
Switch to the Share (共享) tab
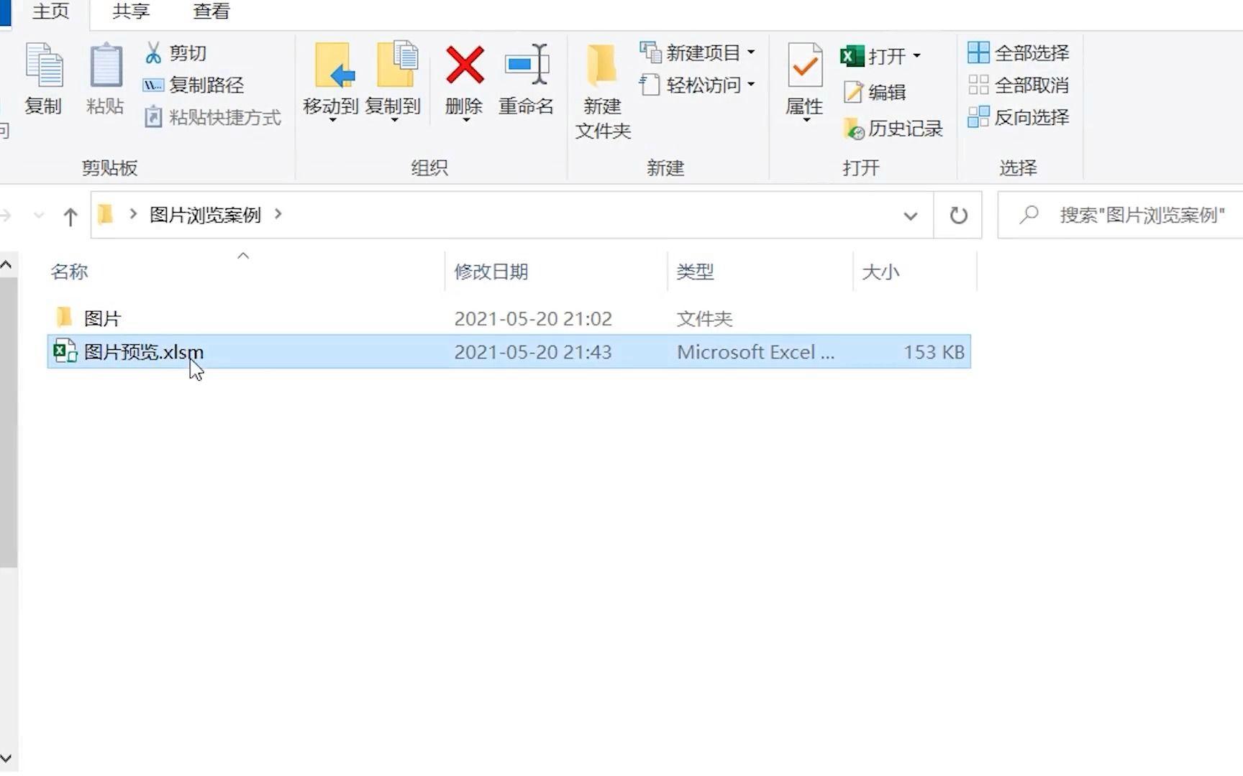(x=131, y=11)
